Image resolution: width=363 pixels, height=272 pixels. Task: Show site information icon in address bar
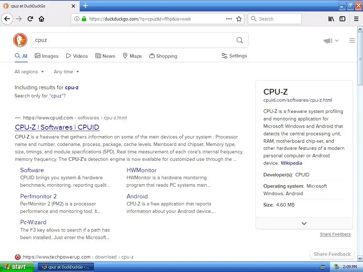pyautogui.click(x=77, y=19)
